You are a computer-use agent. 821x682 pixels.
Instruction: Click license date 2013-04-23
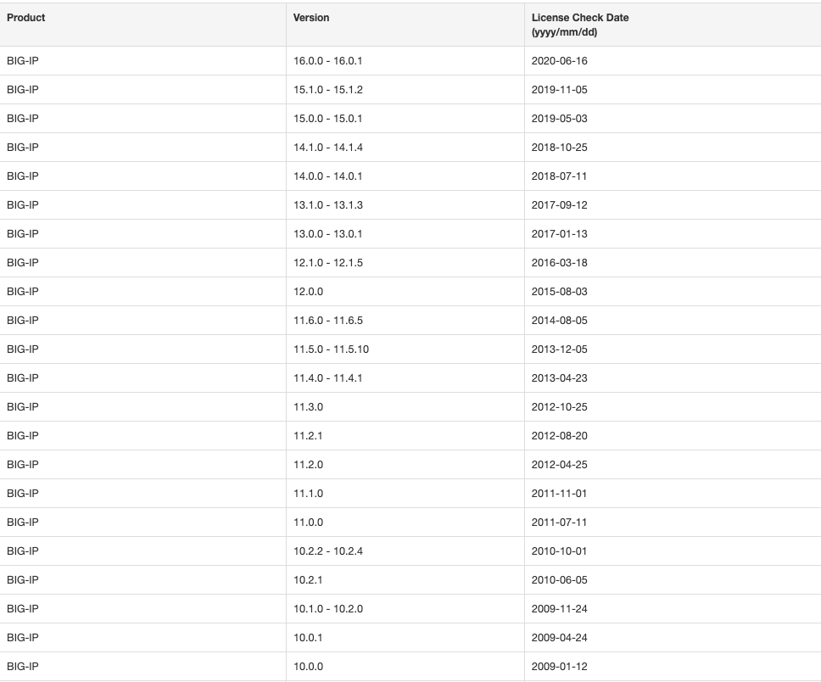pyautogui.click(x=559, y=378)
